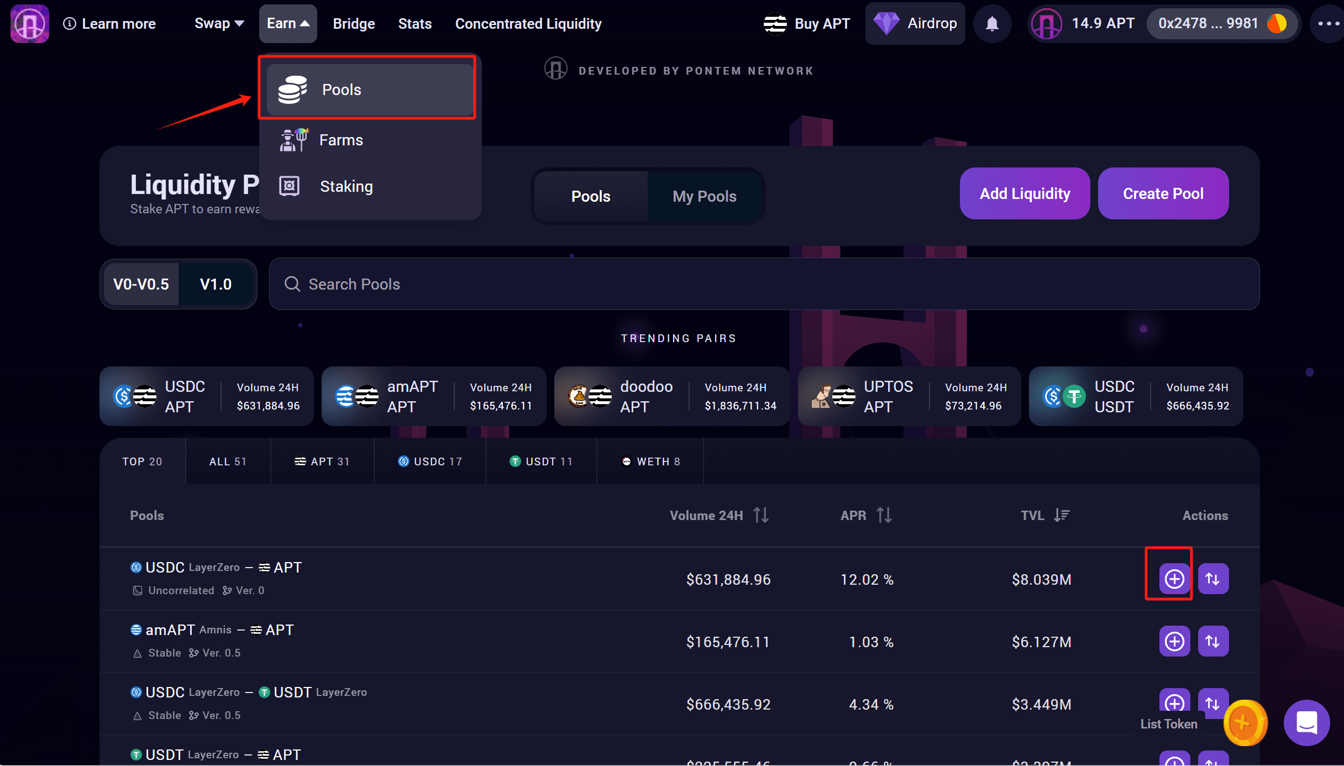Click the notification bell icon
This screenshot has height=766, width=1344.
992,24
